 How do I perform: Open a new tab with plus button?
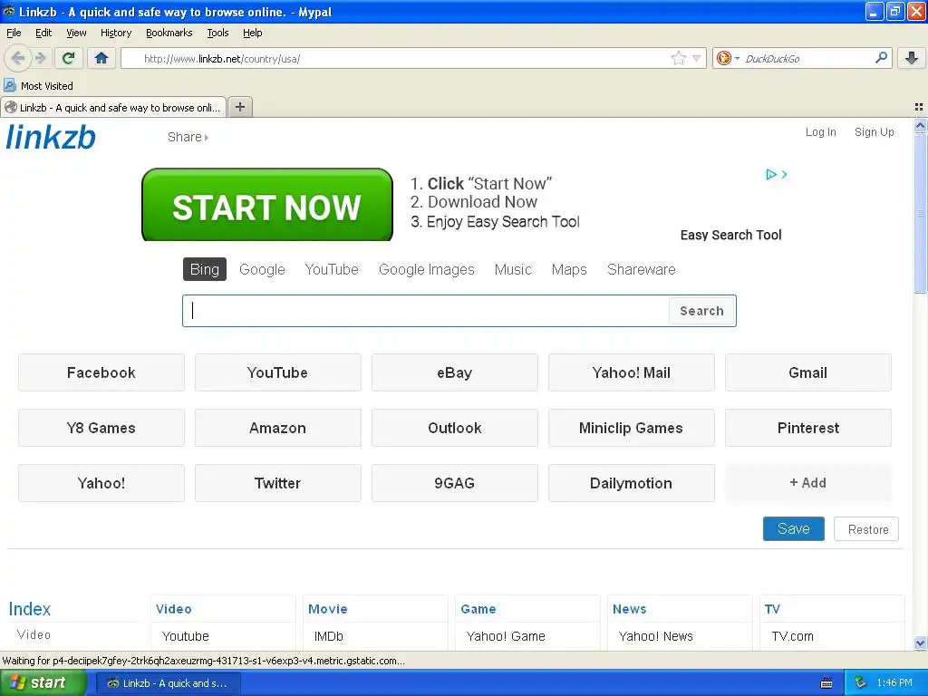[239, 107]
